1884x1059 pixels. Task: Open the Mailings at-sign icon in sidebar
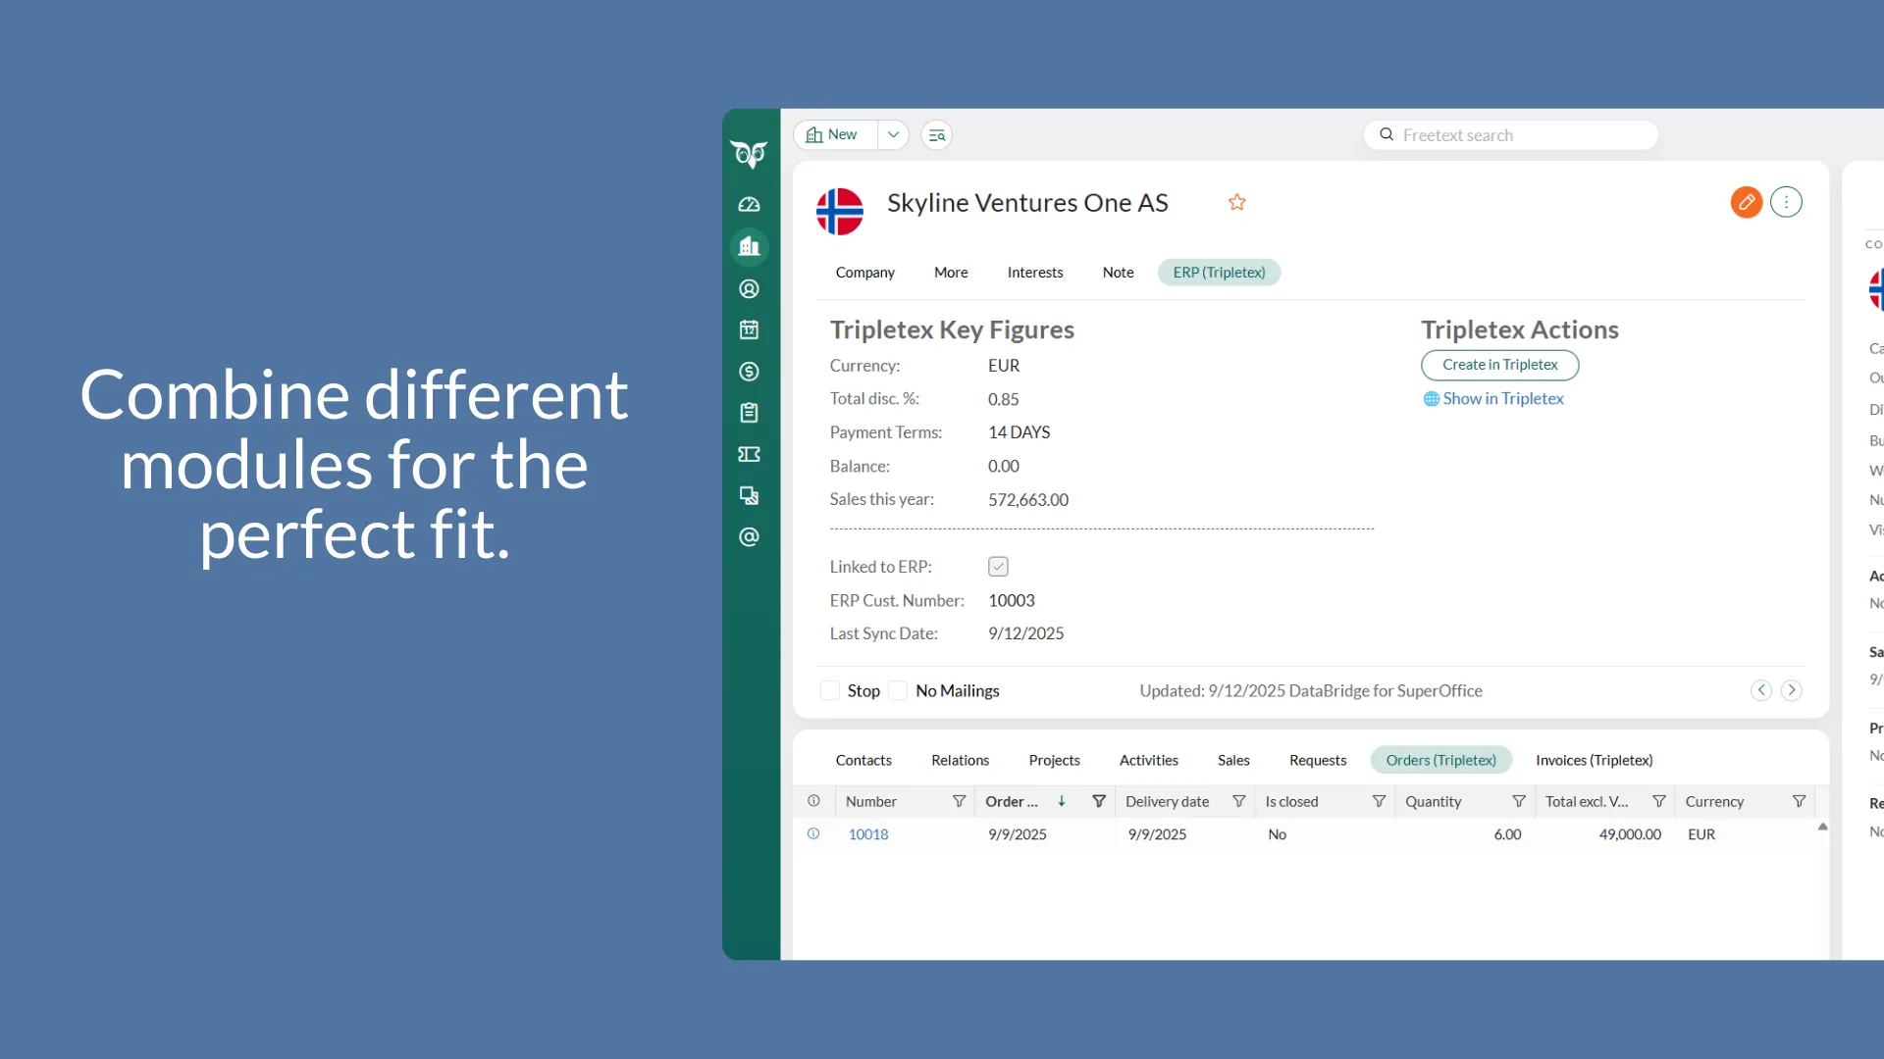pyautogui.click(x=749, y=536)
